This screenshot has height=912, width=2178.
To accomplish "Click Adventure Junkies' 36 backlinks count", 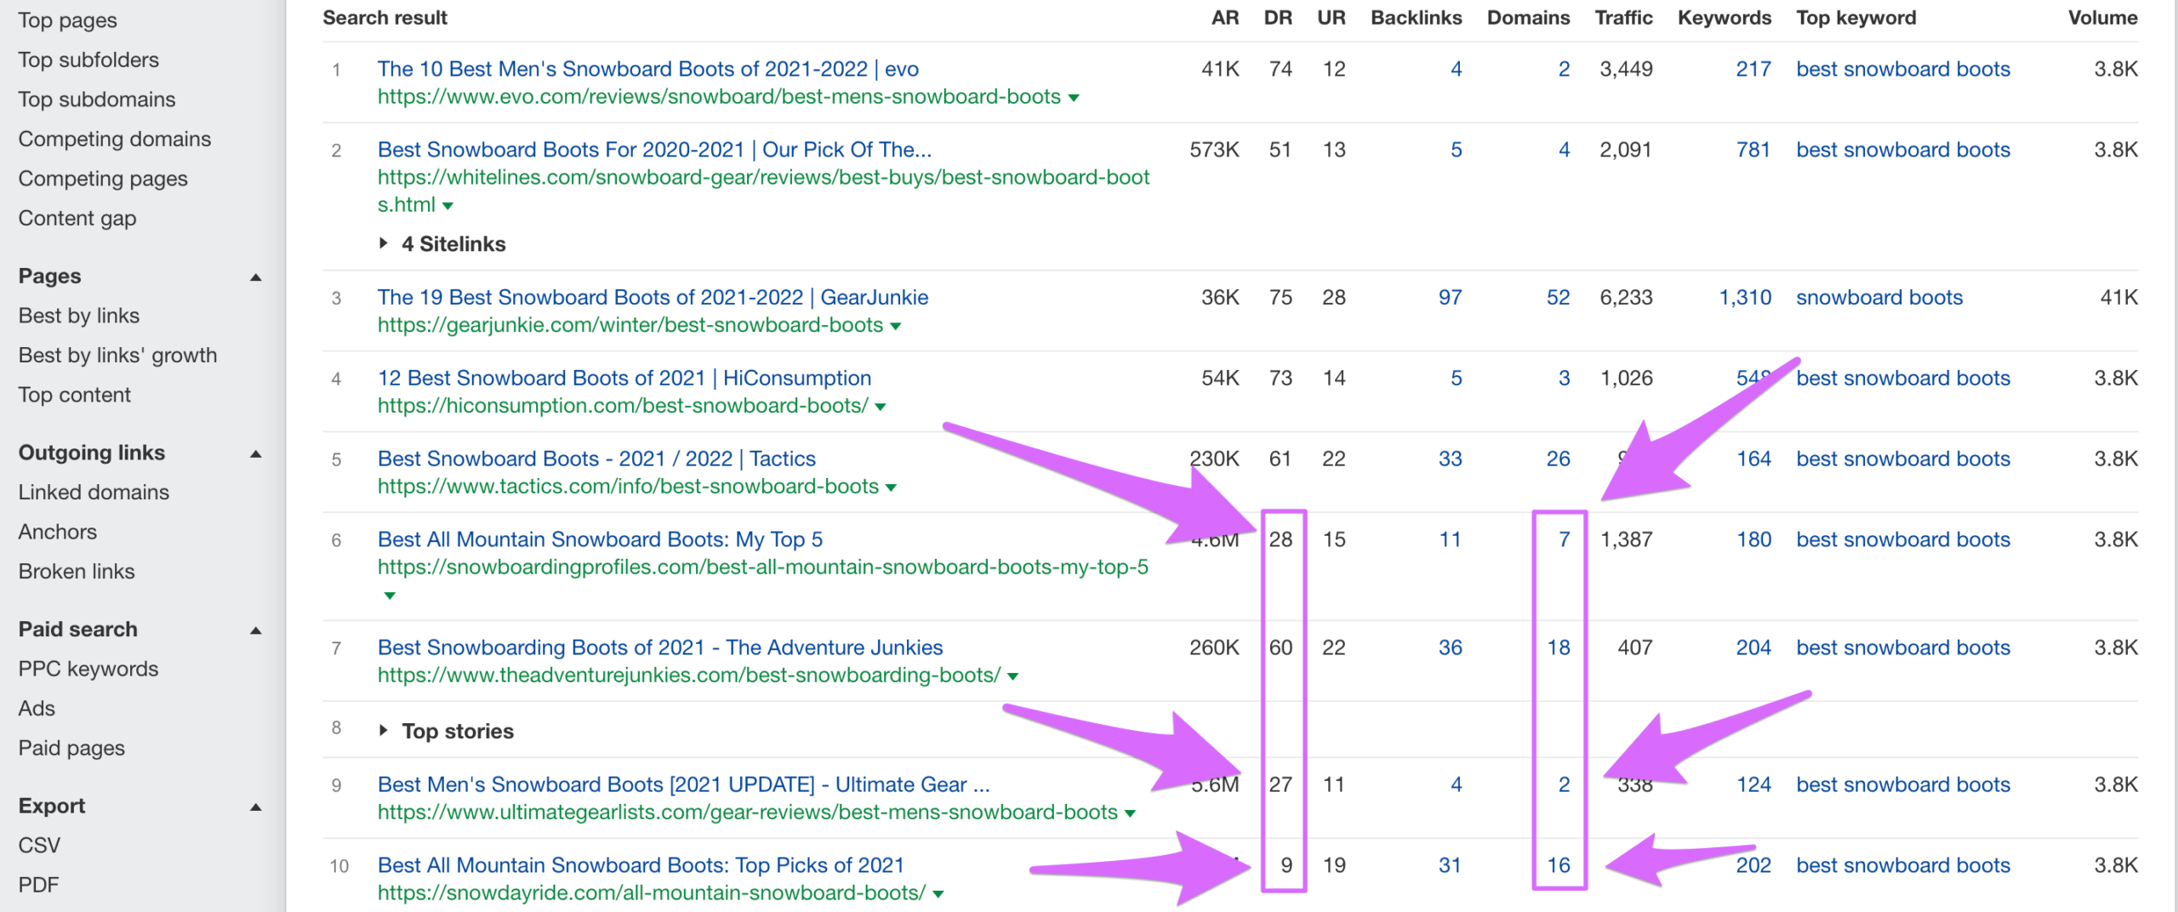I will pos(1450,647).
